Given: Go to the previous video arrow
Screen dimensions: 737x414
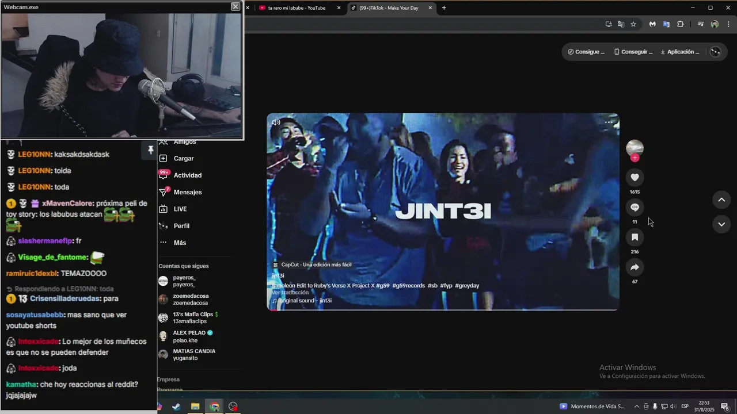Looking at the screenshot, I should point(721,200).
